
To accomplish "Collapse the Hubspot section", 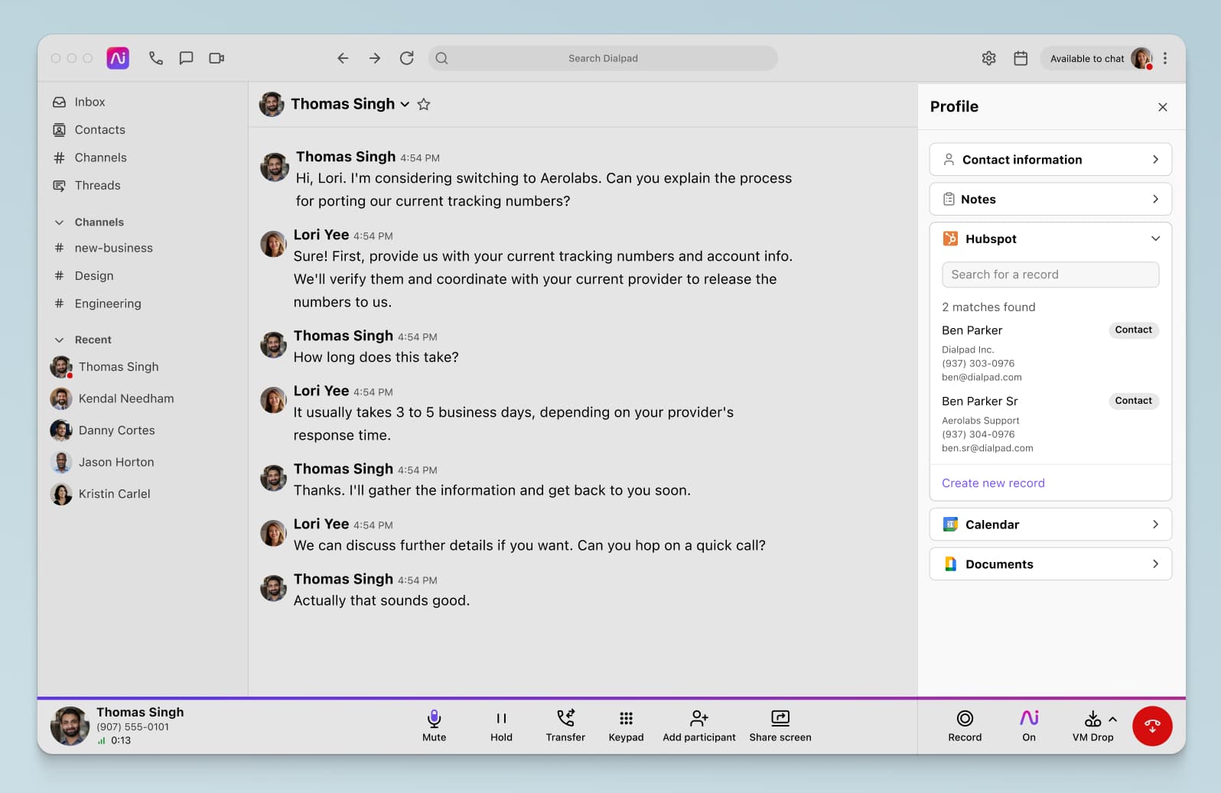I will point(1155,239).
